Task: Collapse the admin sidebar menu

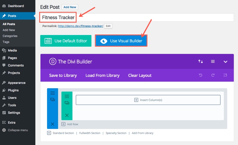Action: pyautogui.click(x=18, y=130)
